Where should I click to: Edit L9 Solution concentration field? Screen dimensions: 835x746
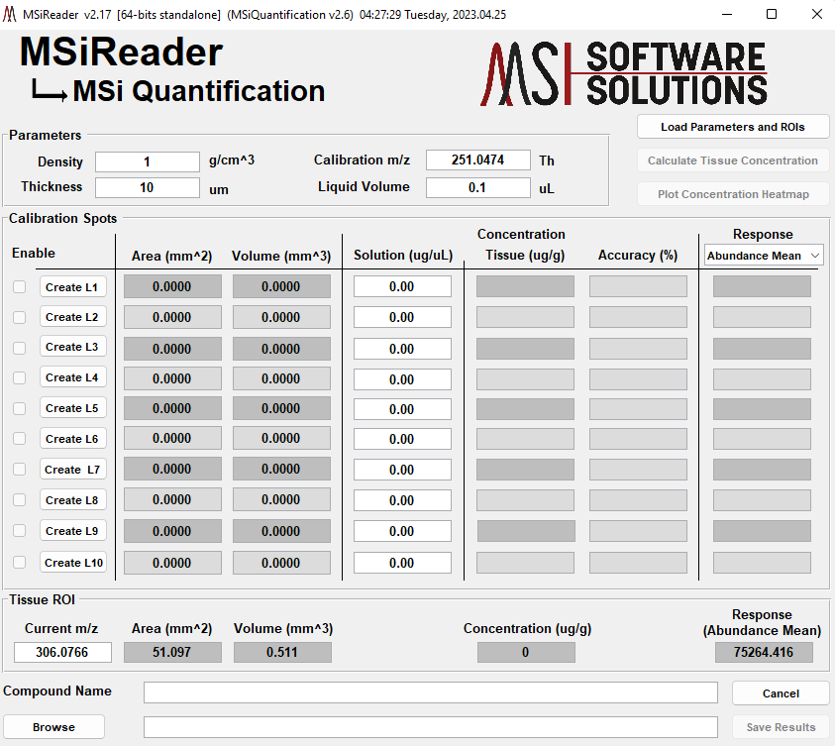(x=402, y=531)
